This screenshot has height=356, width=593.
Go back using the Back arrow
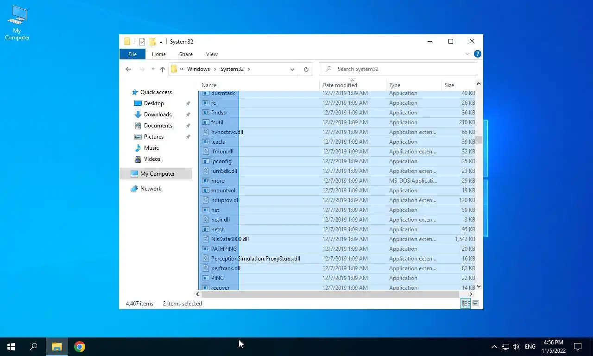click(128, 69)
